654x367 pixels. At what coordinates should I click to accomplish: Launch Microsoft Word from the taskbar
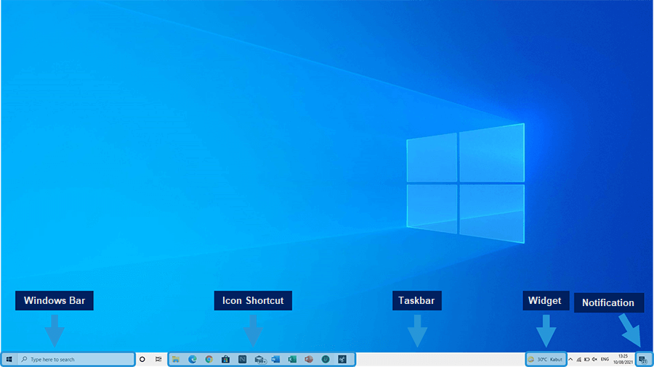click(x=275, y=360)
